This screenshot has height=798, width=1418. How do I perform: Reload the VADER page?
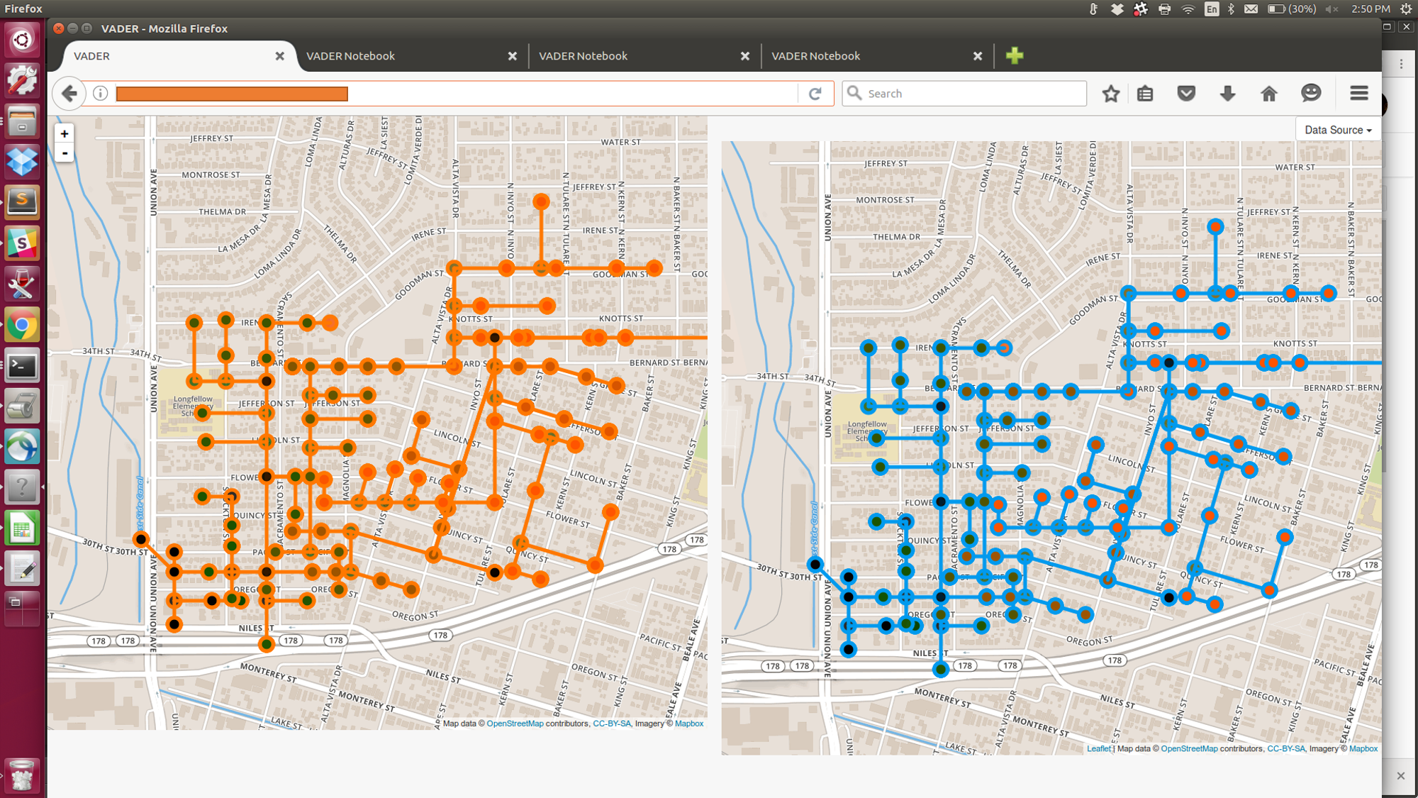pos(814,93)
